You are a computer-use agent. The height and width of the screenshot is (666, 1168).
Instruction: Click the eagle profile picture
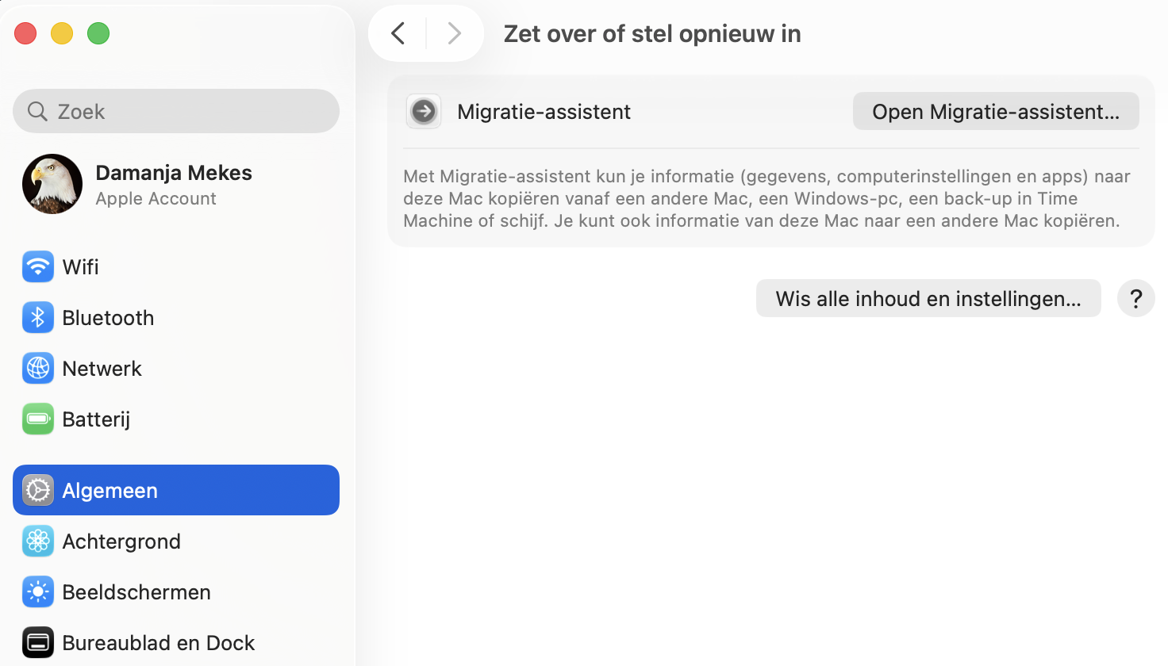(52, 184)
